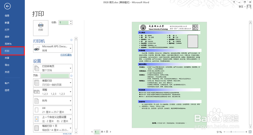Click the 页数 pages input field
This screenshot has height=135, width=253.
55,76
